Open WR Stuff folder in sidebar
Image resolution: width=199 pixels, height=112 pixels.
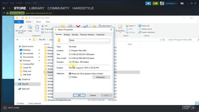tap(27, 75)
